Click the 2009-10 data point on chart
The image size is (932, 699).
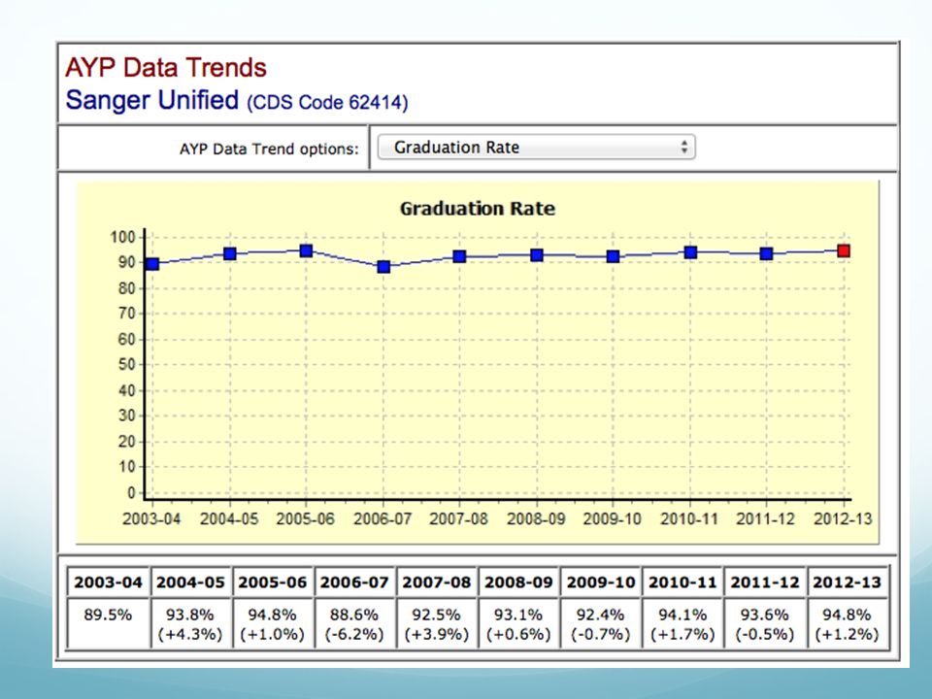(x=613, y=256)
